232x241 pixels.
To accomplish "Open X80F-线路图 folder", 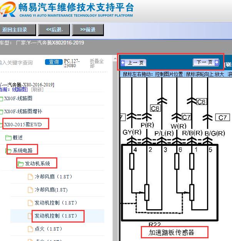I will 18,98.
